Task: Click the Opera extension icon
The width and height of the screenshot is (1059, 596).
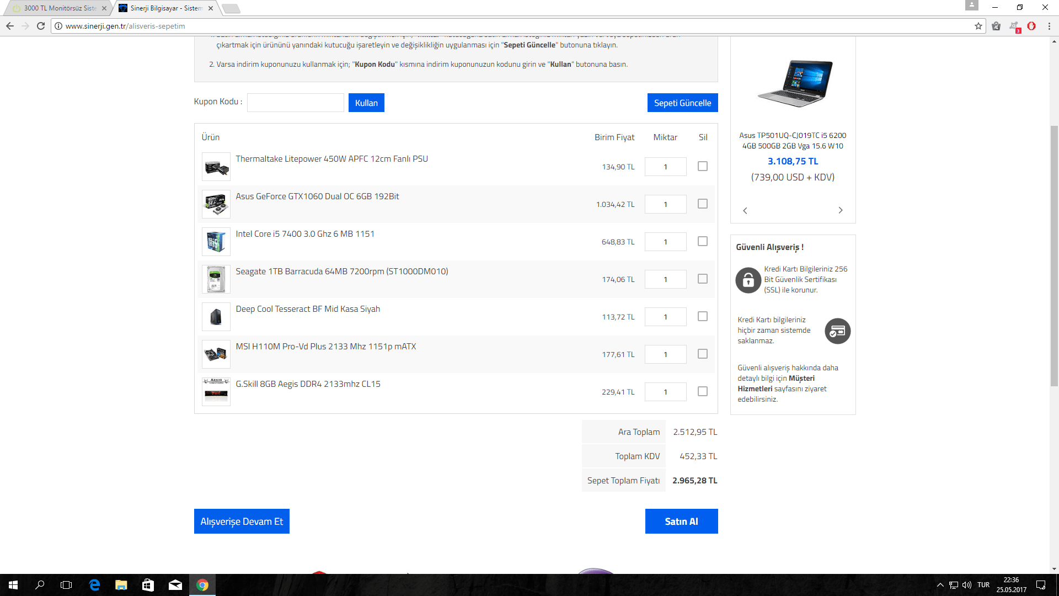Action: (1031, 26)
